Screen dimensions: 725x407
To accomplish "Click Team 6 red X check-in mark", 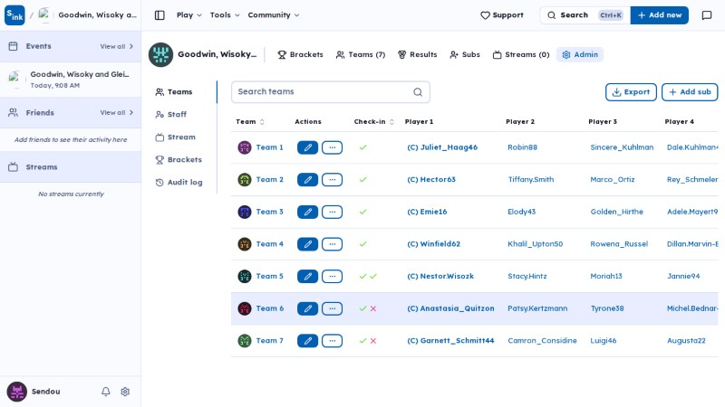I will [373, 308].
